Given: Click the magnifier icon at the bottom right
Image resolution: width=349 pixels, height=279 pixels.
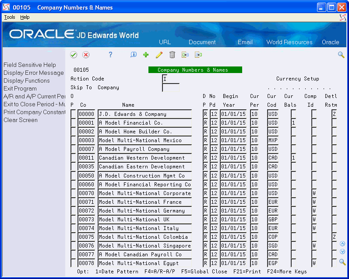Looking at the screenshot, I should pos(342,262).
